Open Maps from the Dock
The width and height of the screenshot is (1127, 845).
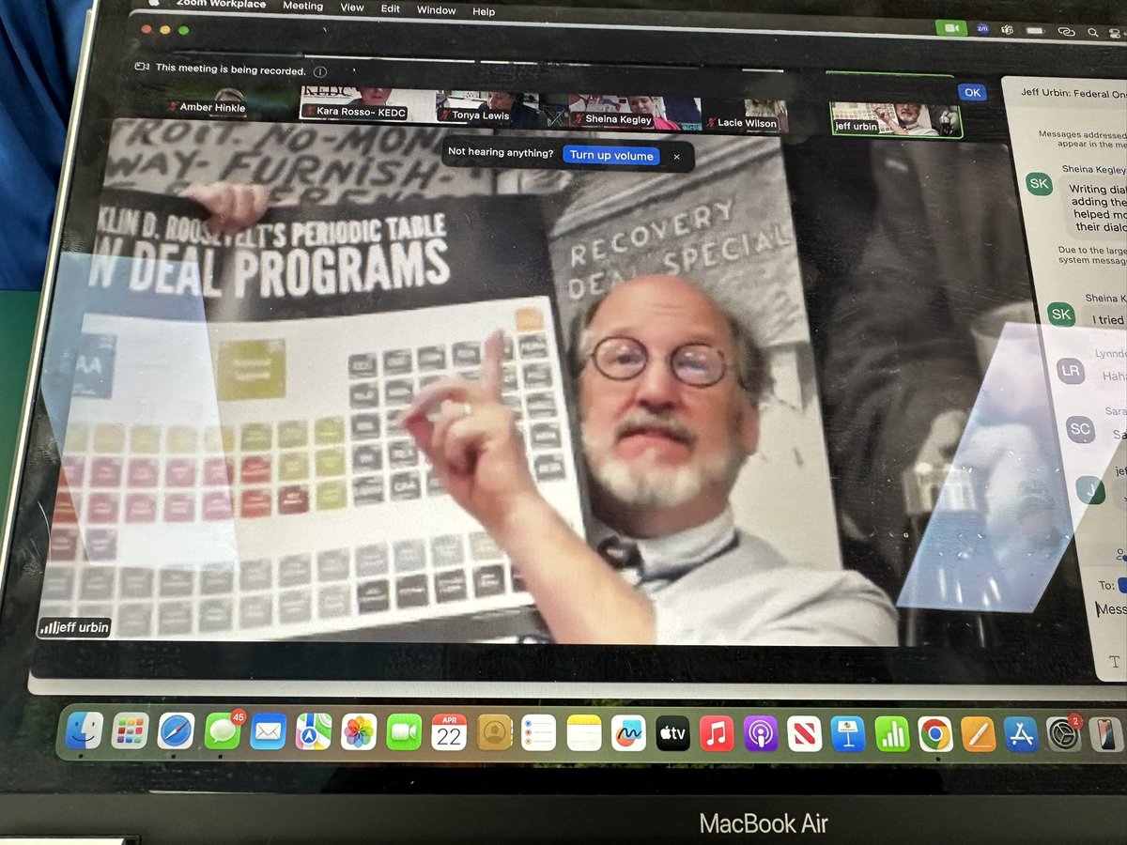313,732
